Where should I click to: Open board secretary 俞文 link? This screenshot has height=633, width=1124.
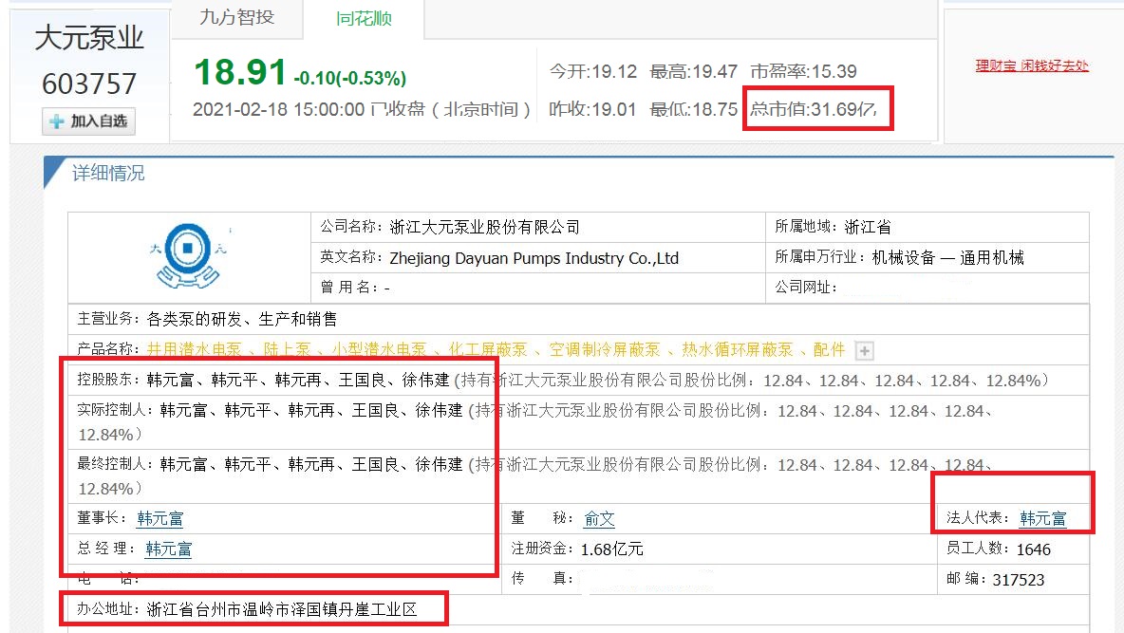click(x=599, y=518)
